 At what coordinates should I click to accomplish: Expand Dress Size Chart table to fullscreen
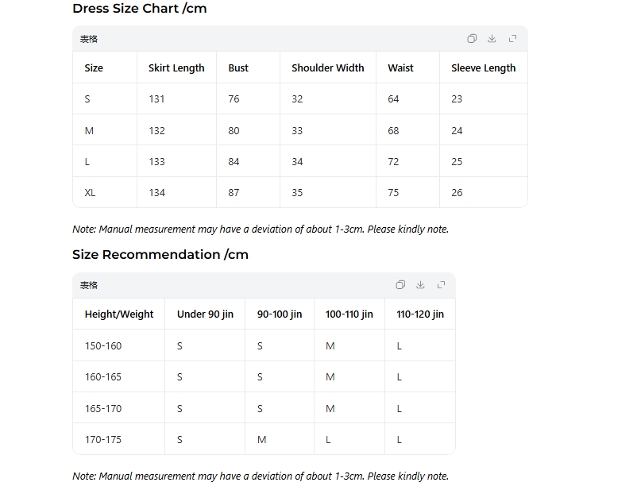pos(512,39)
